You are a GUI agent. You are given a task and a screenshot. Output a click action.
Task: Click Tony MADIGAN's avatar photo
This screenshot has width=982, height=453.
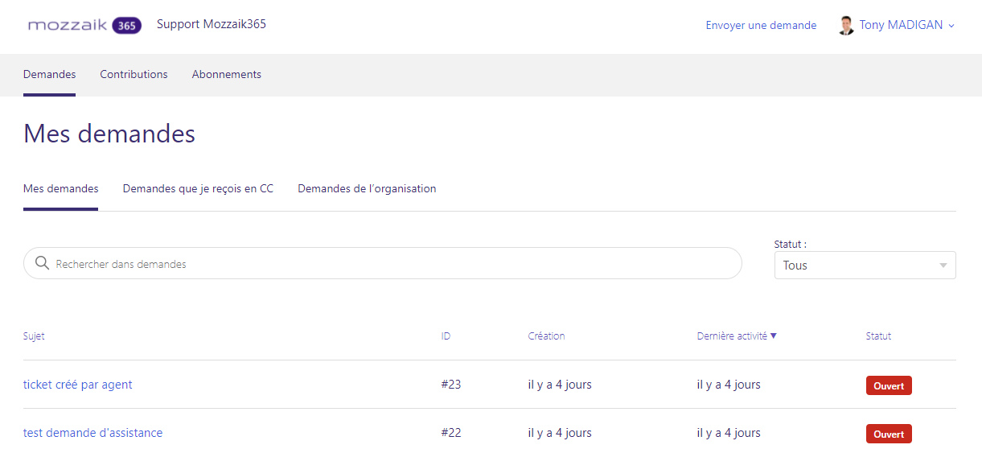[x=845, y=26]
